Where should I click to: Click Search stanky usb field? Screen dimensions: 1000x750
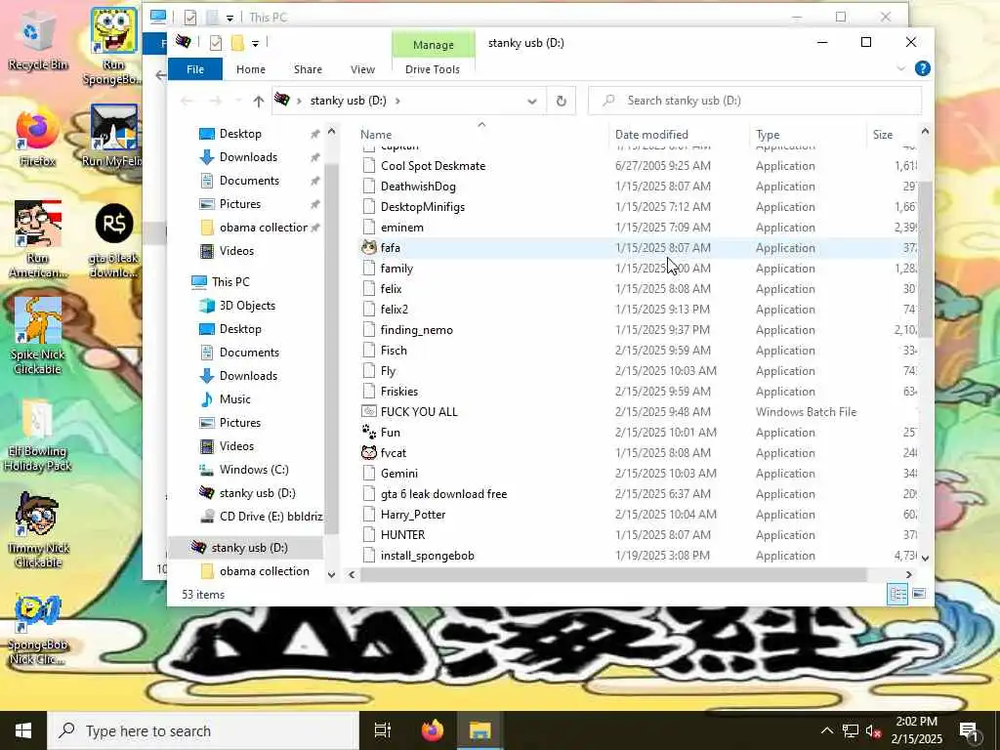pos(755,101)
